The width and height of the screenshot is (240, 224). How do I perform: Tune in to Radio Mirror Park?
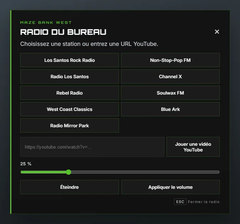pyautogui.click(x=70, y=126)
